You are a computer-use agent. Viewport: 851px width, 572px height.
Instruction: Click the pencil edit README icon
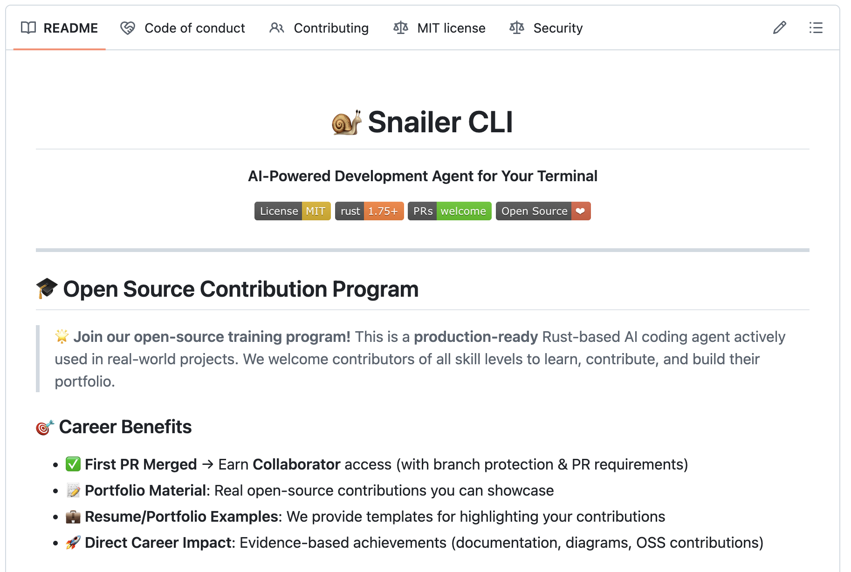point(779,28)
